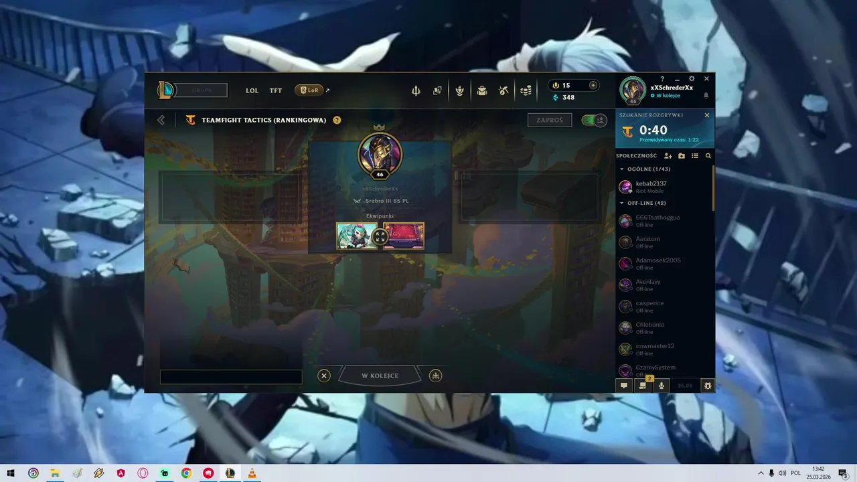Show hidden tray icons chevron
This screenshot has width=857, height=482.
tap(761, 473)
